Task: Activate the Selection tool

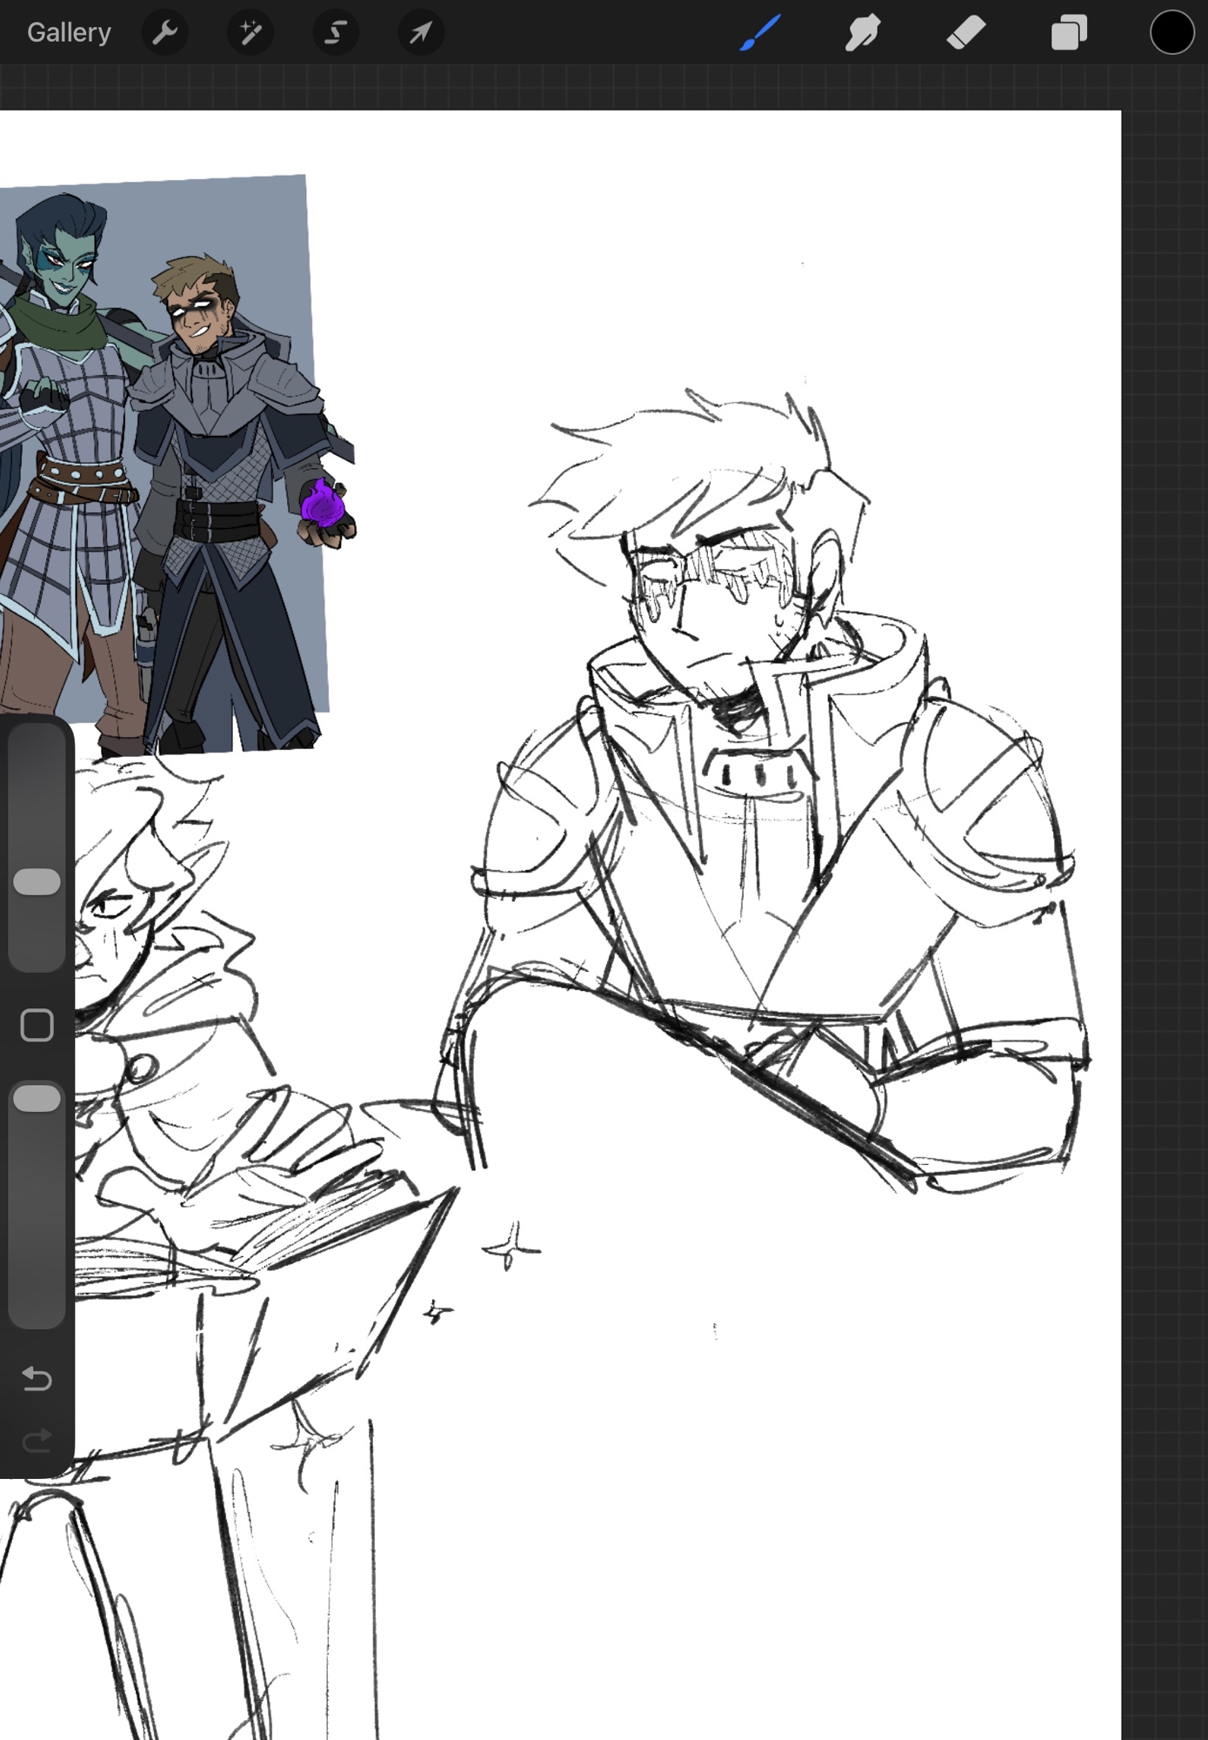Action: point(336,33)
